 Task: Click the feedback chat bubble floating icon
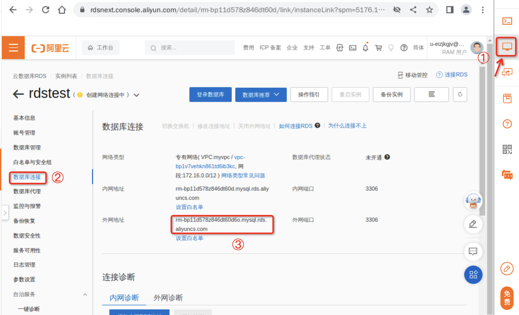473,252
